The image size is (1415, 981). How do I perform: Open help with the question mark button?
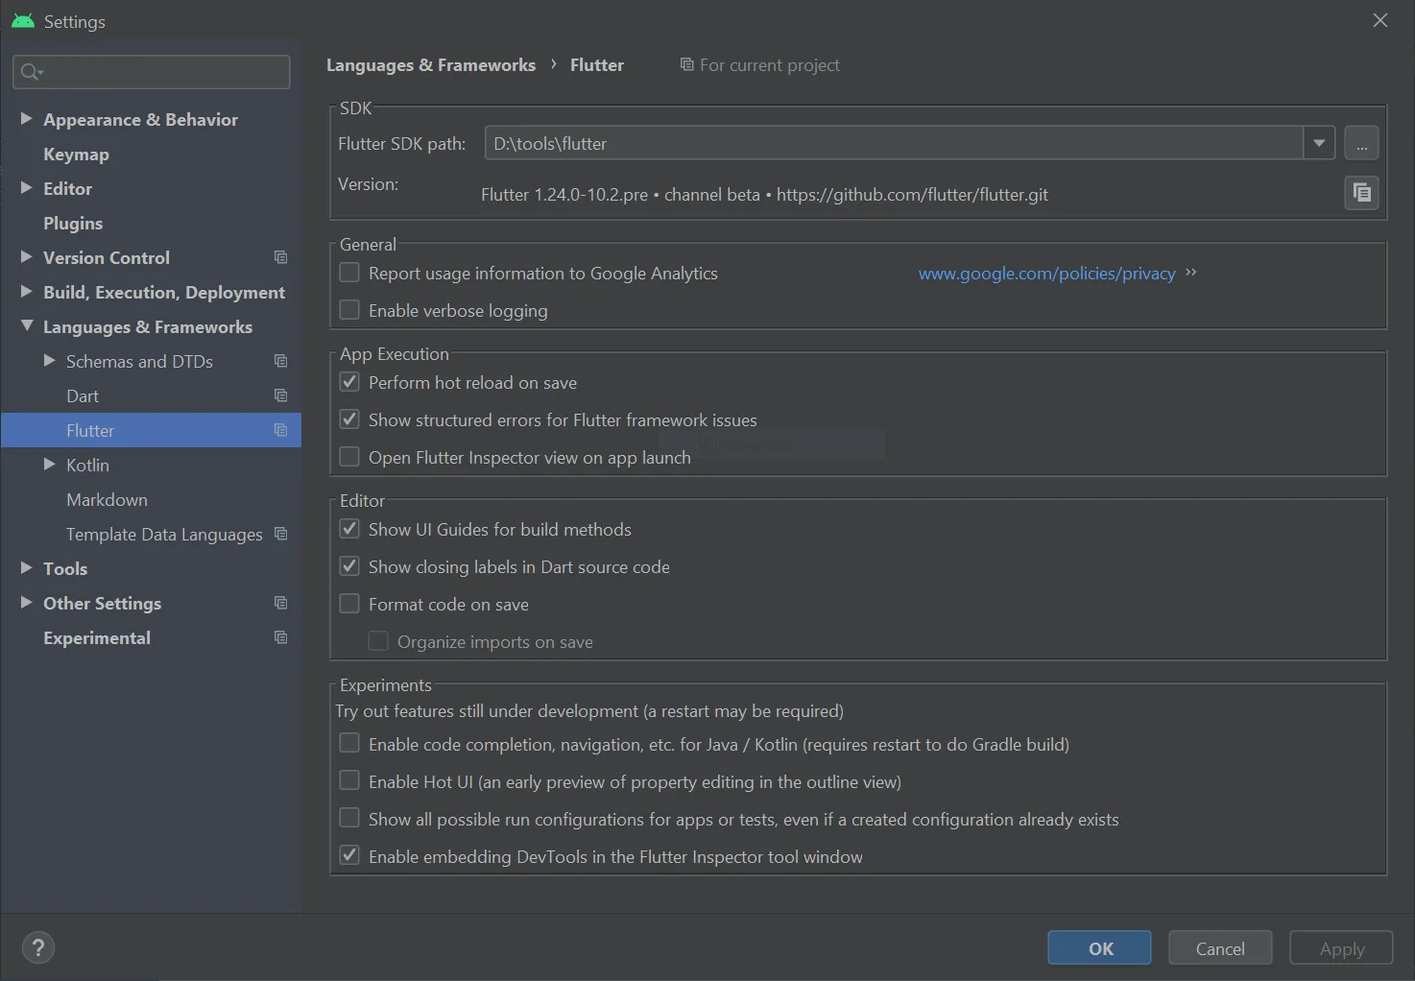(x=38, y=948)
